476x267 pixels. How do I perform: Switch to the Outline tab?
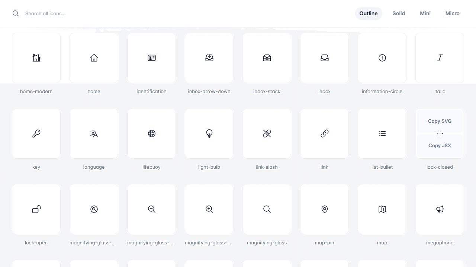click(x=369, y=13)
